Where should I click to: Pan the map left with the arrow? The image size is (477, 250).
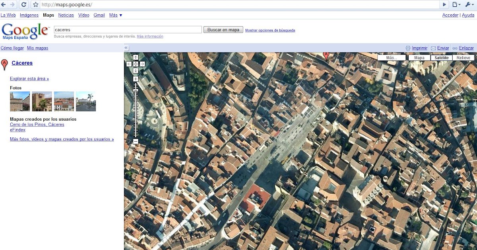point(129,64)
